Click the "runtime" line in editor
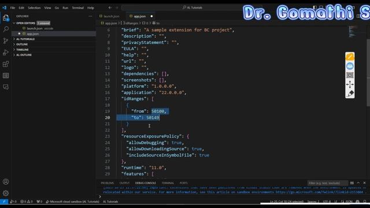 (x=144, y=168)
